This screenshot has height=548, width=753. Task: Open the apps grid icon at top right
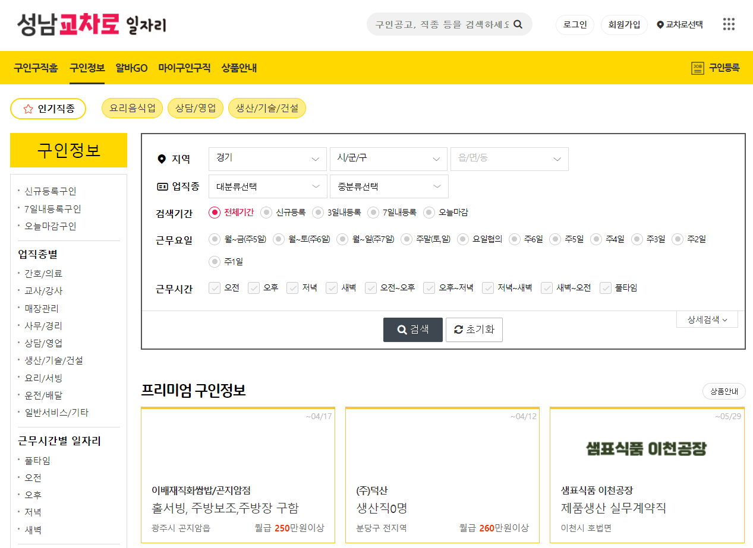pos(729,24)
